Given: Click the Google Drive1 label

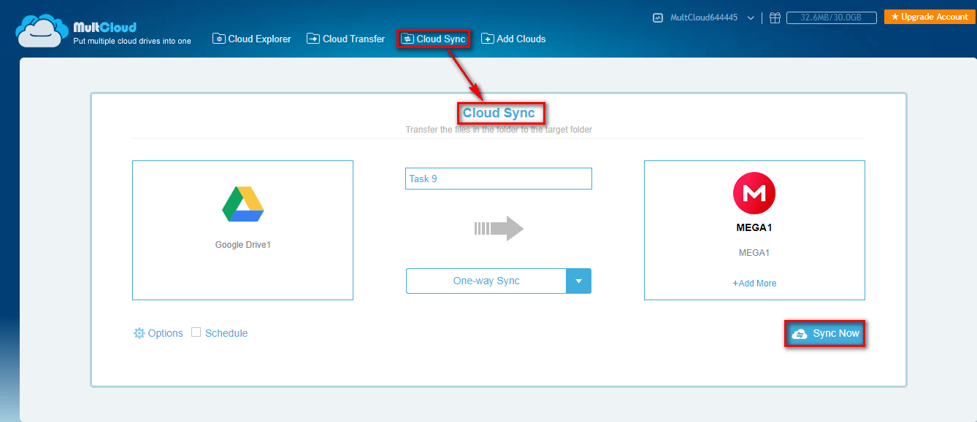Looking at the screenshot, I should pos(243,245).
